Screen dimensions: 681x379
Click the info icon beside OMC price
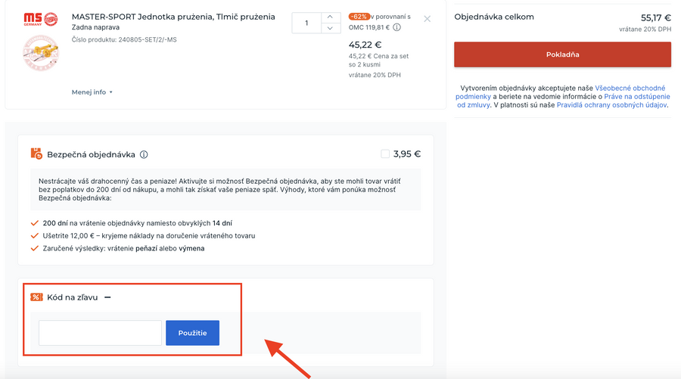[397, 28]
